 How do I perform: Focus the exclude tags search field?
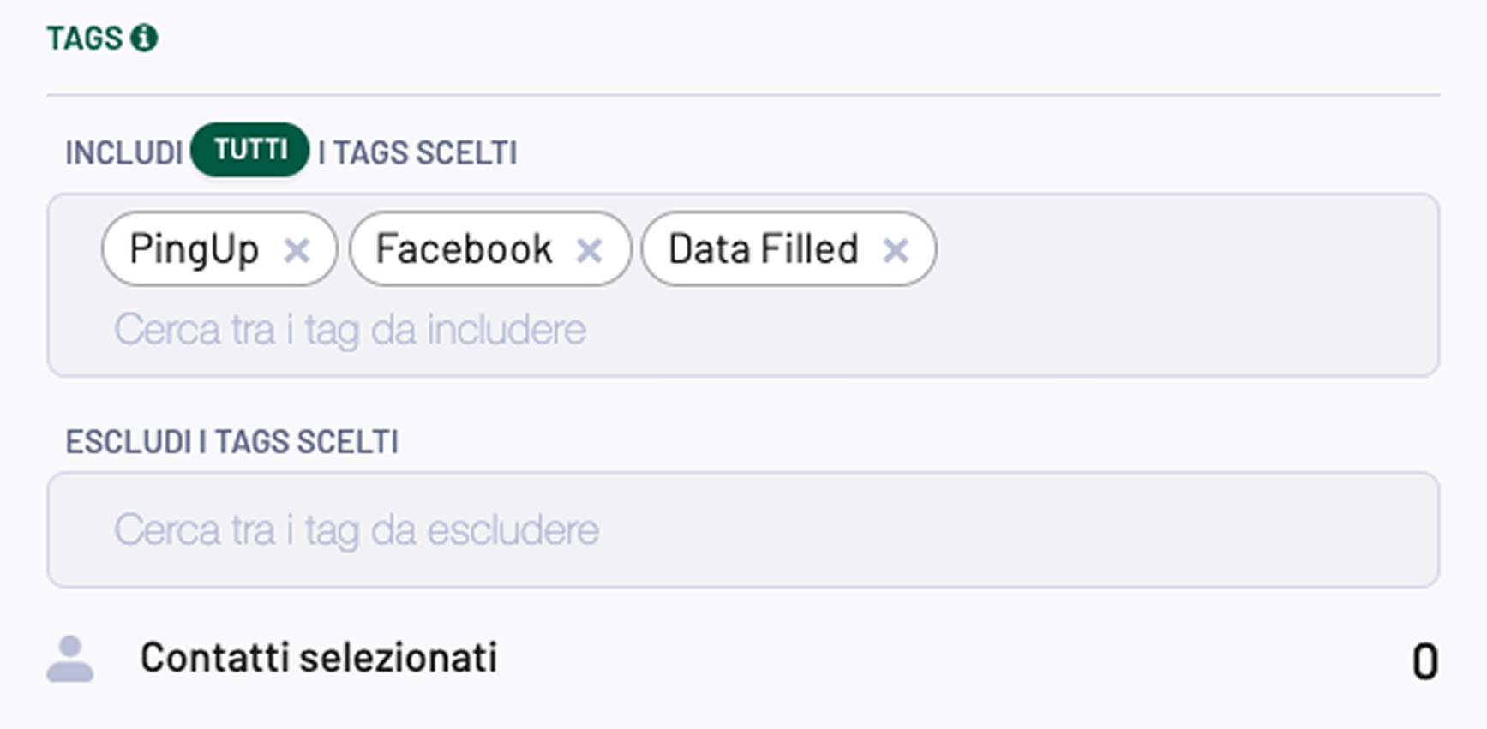pos(743,529)
